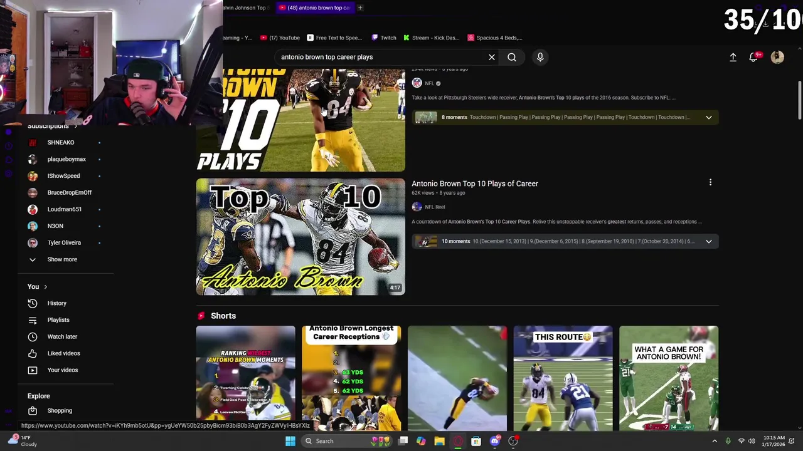
Task: Click the NFL channel avatar
Action: pos(417,83)
